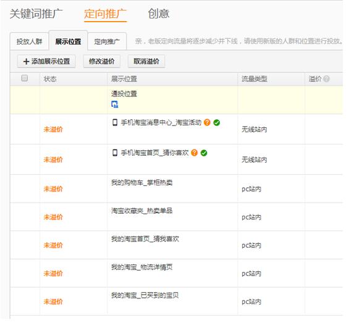Click green check icon for 手机淘宝消息中心_淘宝活动
354x325 pixels.
pos(216,122)
